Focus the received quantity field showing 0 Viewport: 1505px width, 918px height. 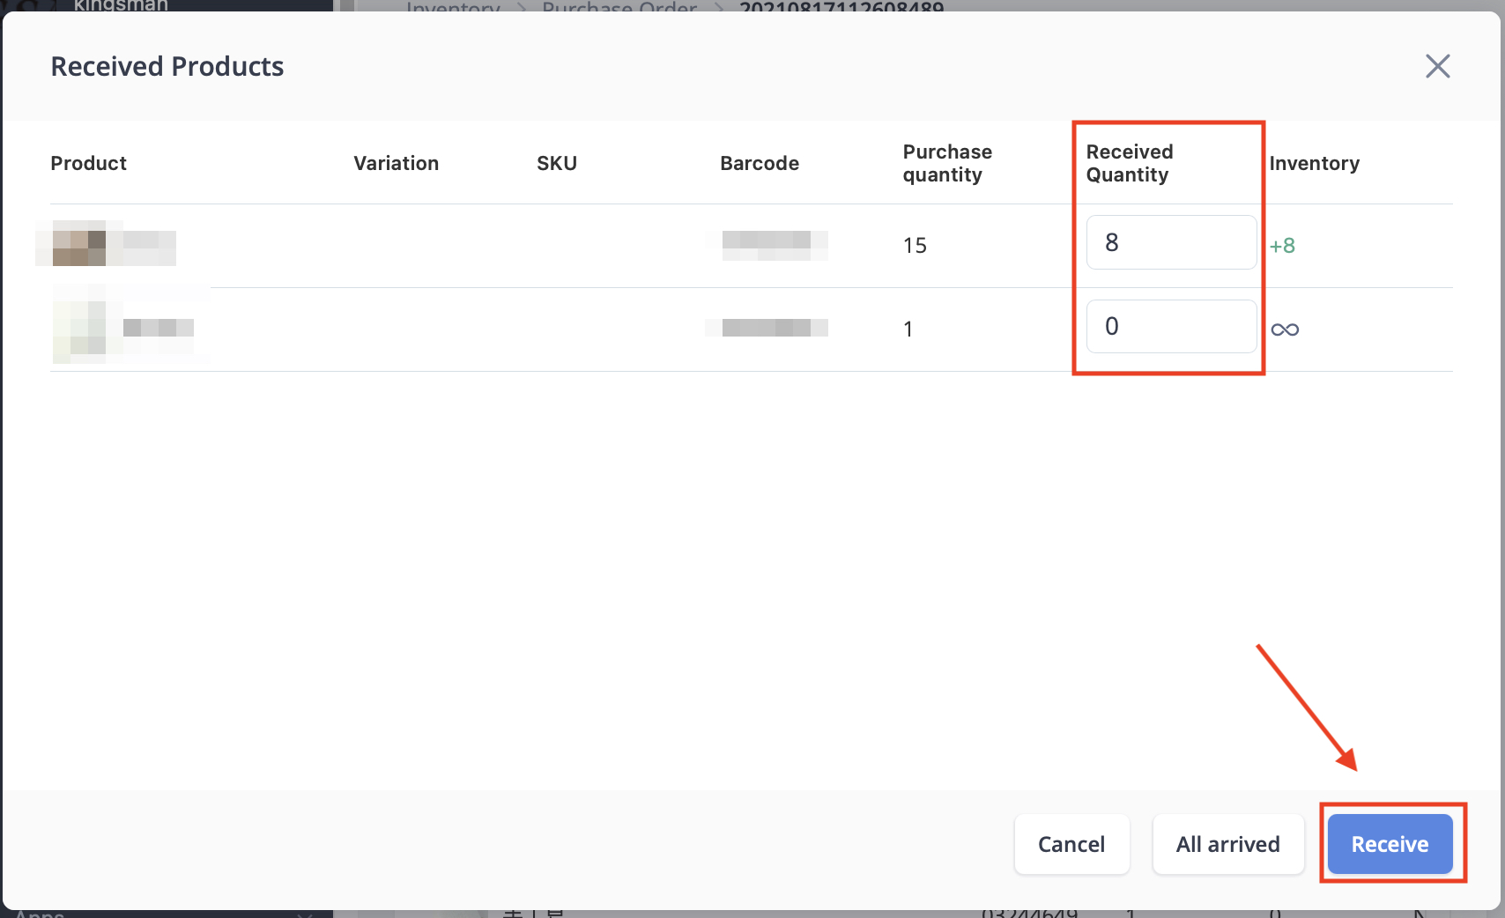tap(1170, 326)
